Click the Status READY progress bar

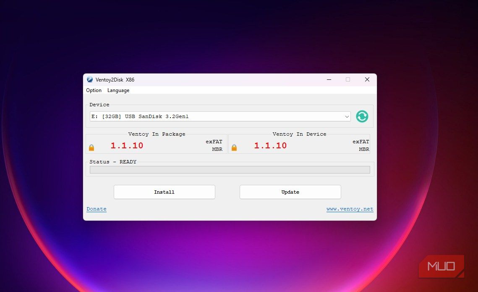230,170
